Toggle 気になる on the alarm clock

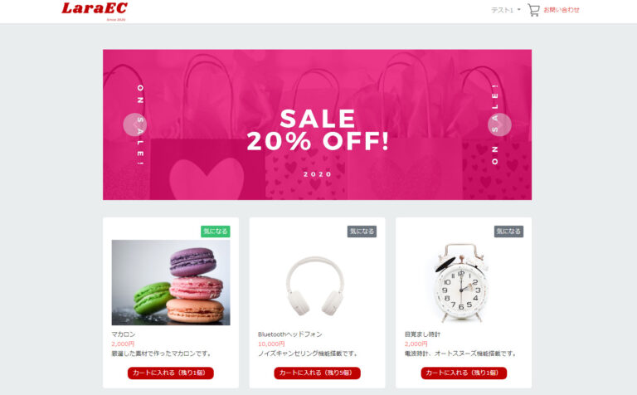click(x=508, y=232)
